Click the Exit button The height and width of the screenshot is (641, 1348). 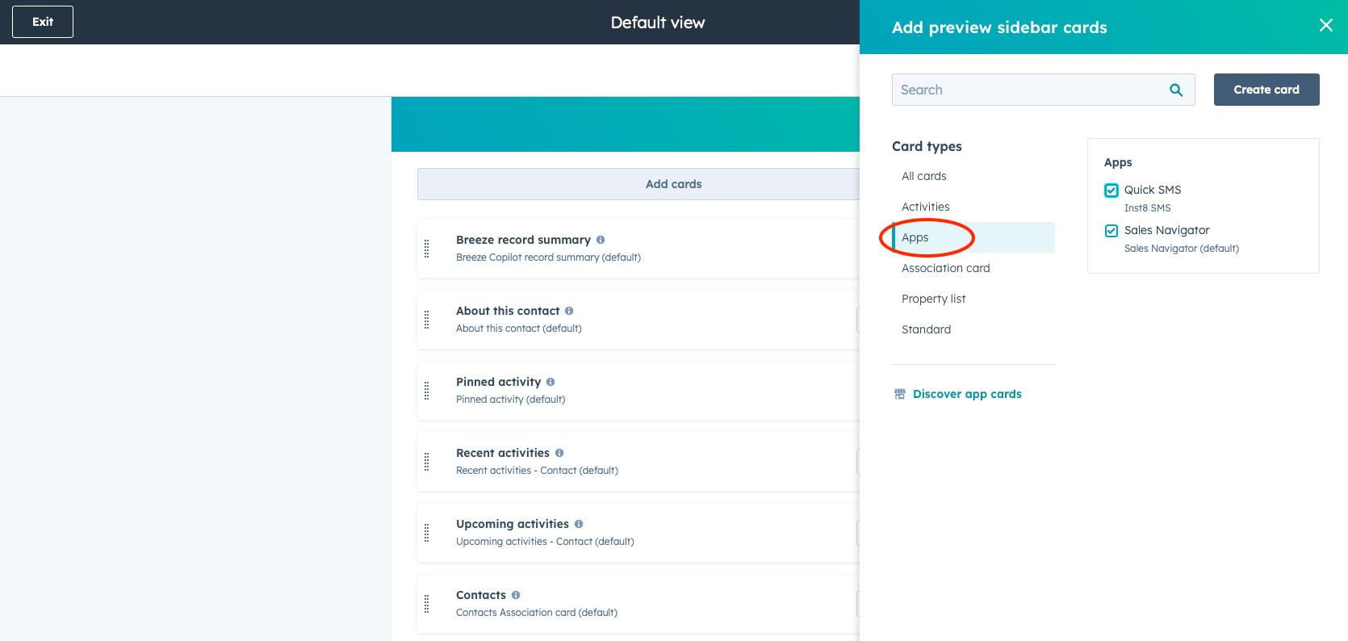click(43, 22)
